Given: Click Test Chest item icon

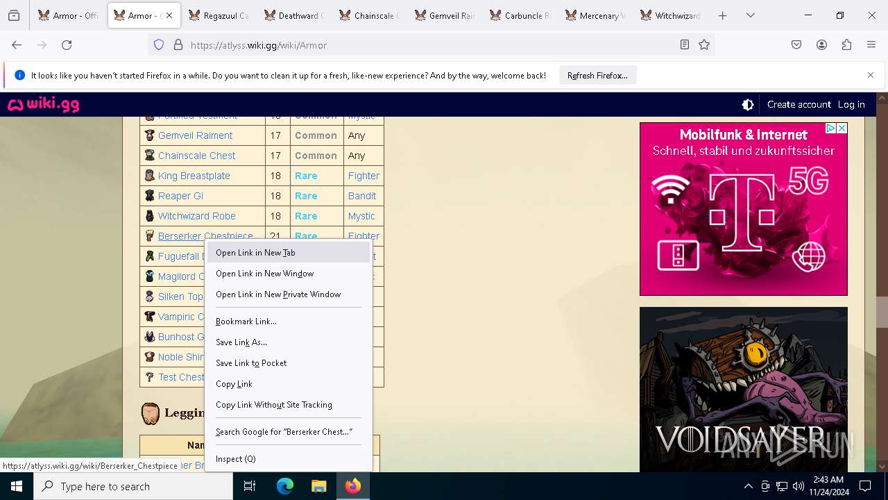Looking at the screenshot, I should (149, 377).
